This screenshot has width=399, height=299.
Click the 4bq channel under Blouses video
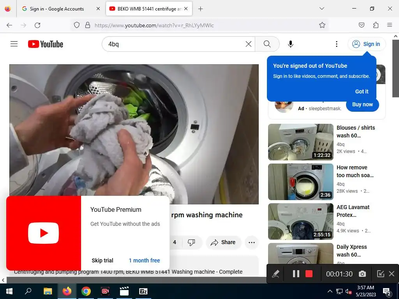(341, 144)
